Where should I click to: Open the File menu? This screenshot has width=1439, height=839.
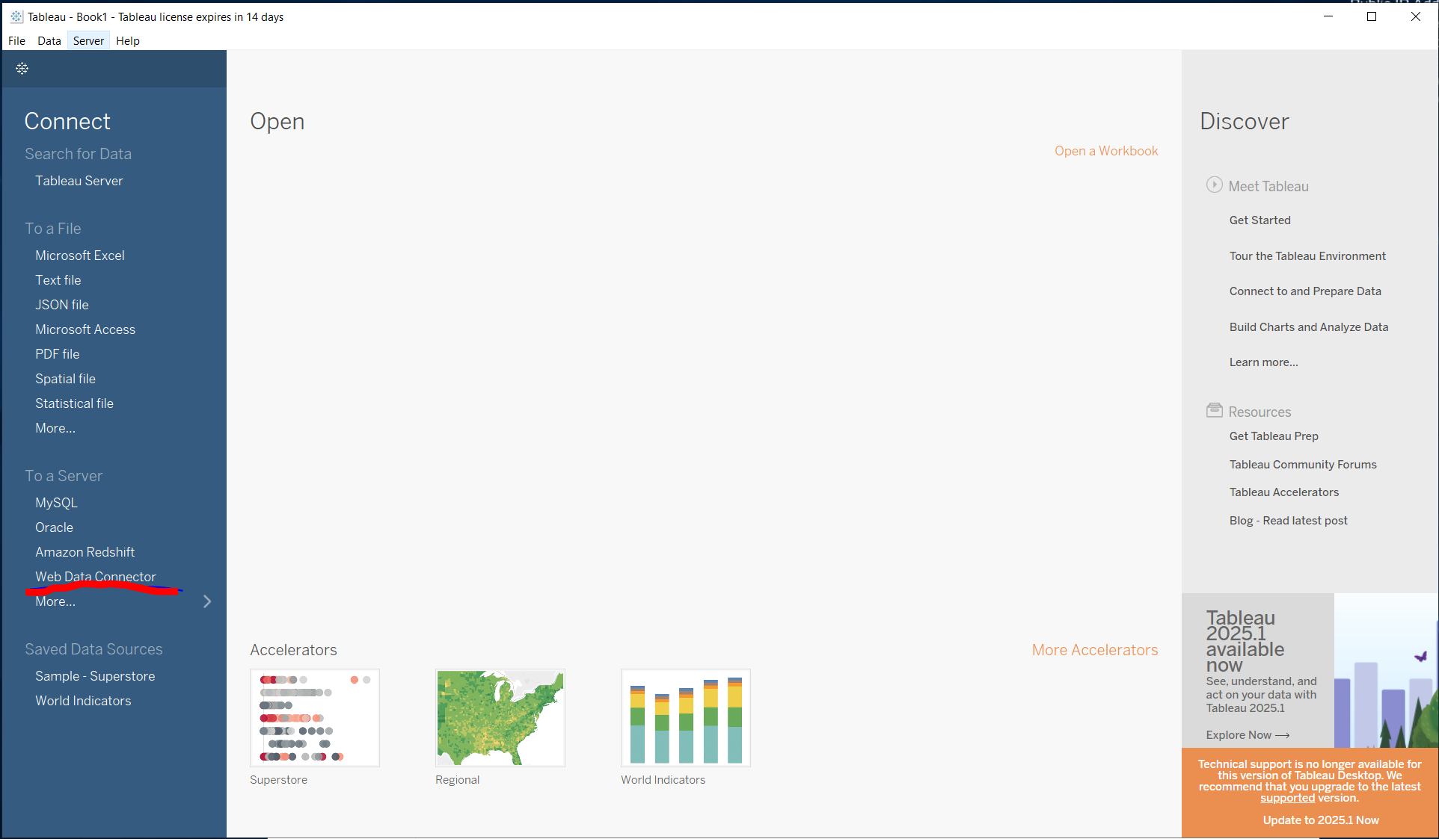16,41
